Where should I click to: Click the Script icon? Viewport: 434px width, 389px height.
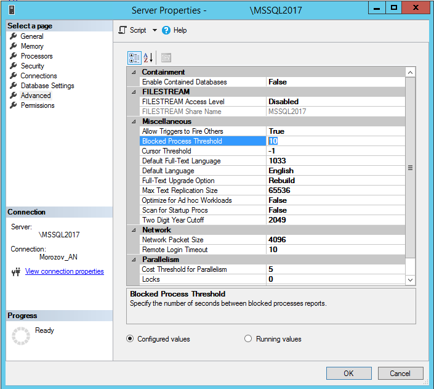pyautogui.click(x=123, y=30)
